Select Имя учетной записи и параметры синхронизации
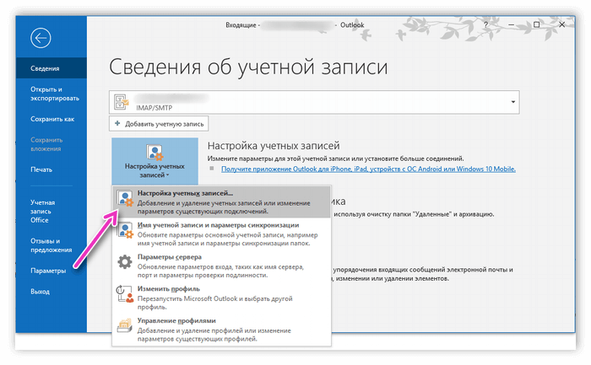 coord(221,233)
